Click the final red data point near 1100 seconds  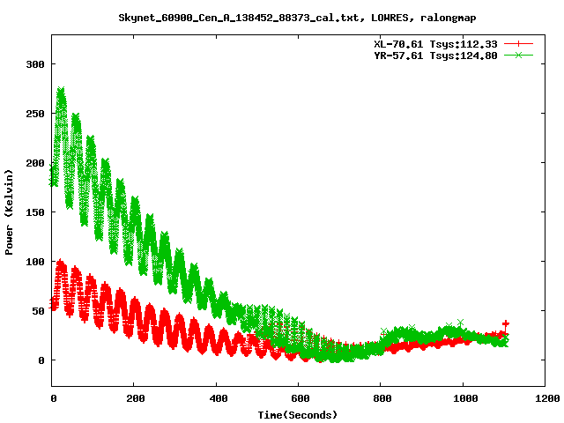coord(506,323)
